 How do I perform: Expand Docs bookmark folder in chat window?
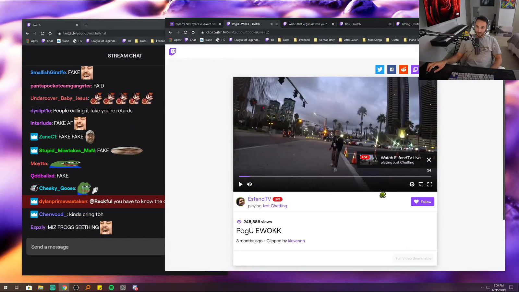[140, 41]
